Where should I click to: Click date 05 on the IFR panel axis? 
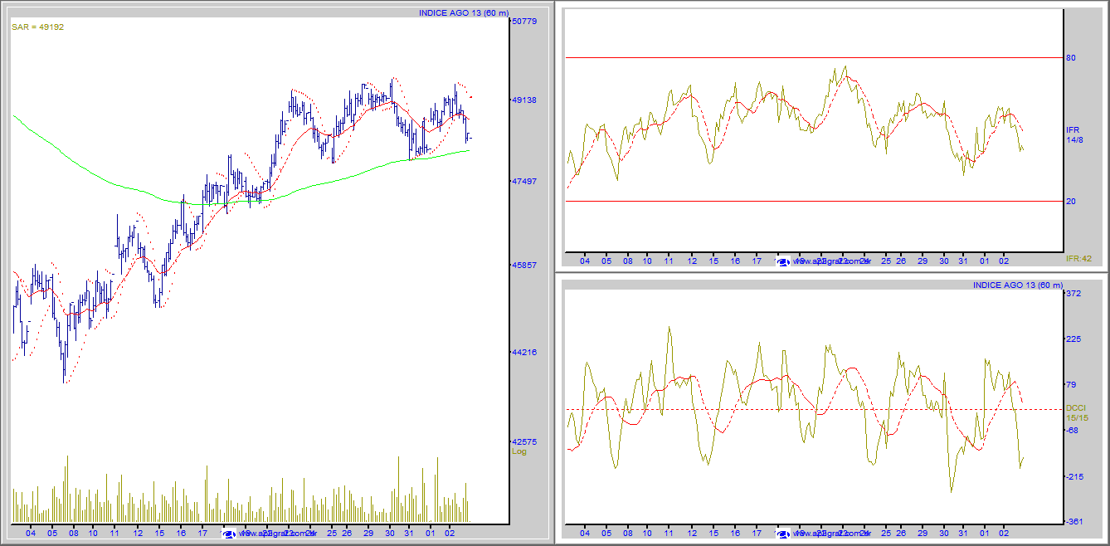click(x=606, y=261)
